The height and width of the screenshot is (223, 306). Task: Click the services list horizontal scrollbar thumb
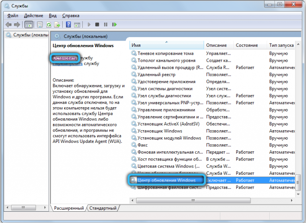coord(193,200)
